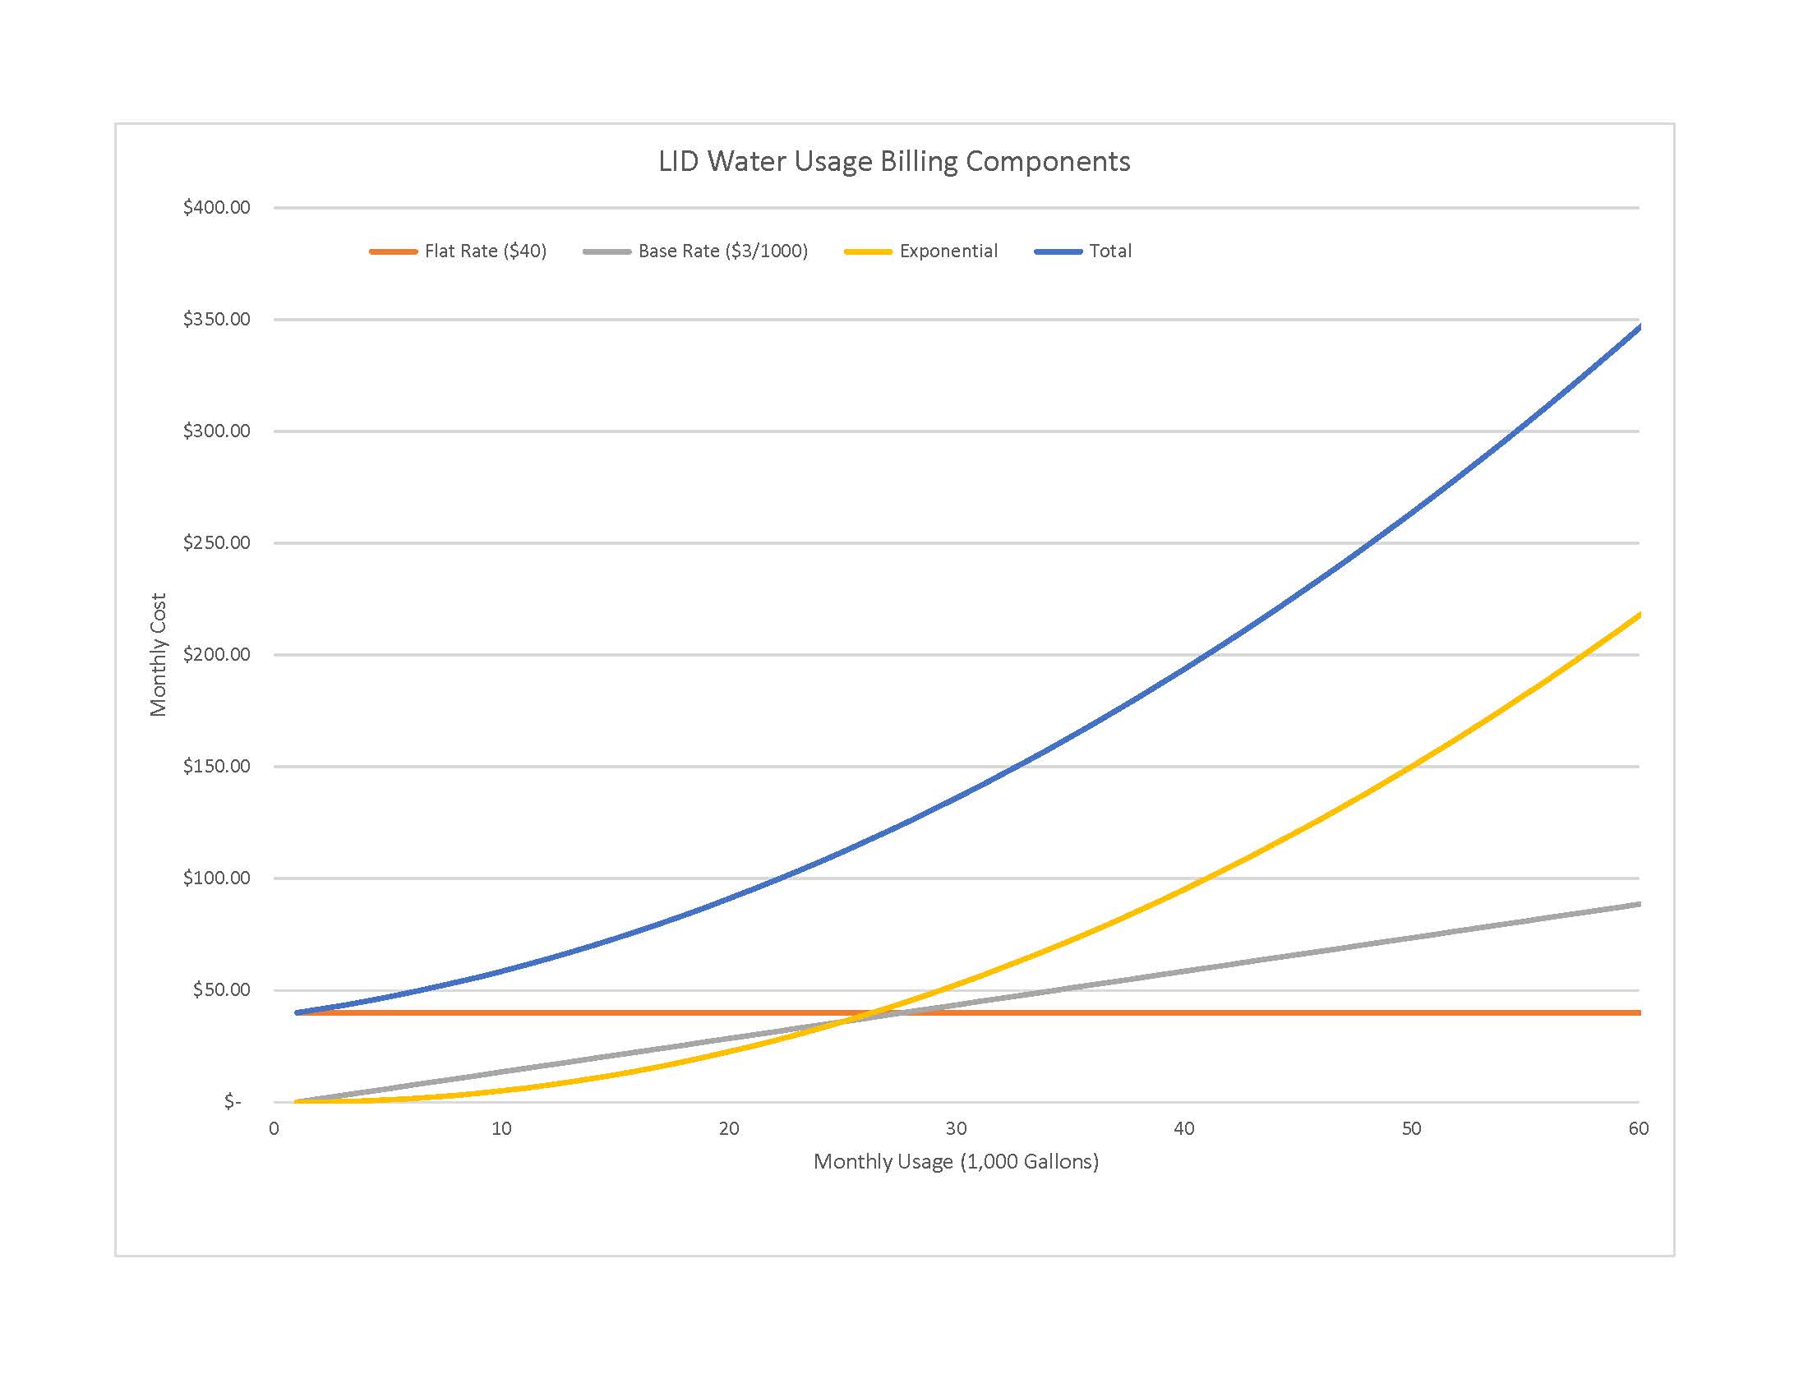1808x1397 pixels.
Task: Click the Total legend label
Action: click(x=1109, y=251)
